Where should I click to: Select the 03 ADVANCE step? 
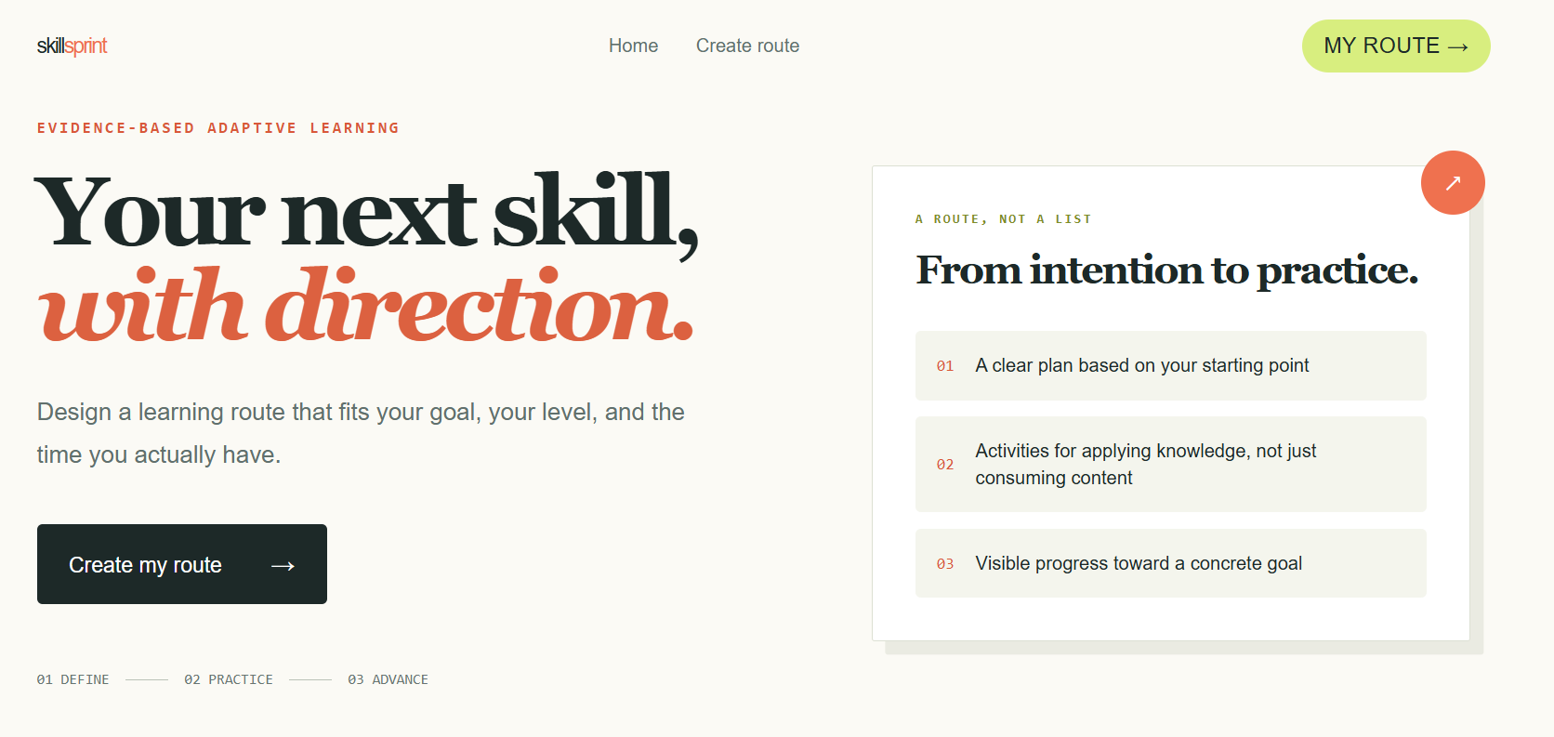pyautogui.click(x=388, y=679)
